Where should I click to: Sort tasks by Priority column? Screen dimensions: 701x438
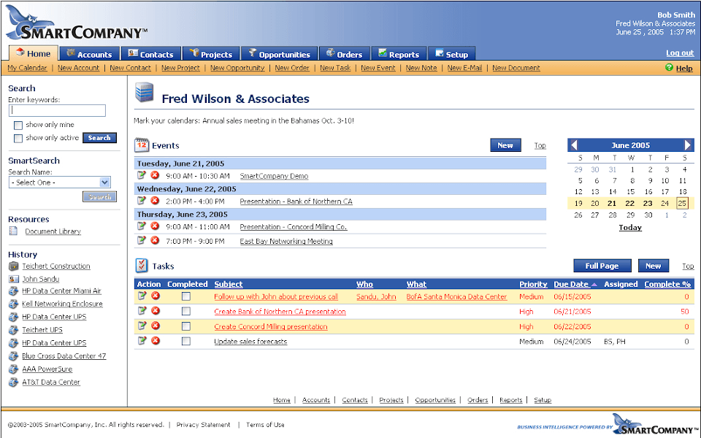[533, 284]
